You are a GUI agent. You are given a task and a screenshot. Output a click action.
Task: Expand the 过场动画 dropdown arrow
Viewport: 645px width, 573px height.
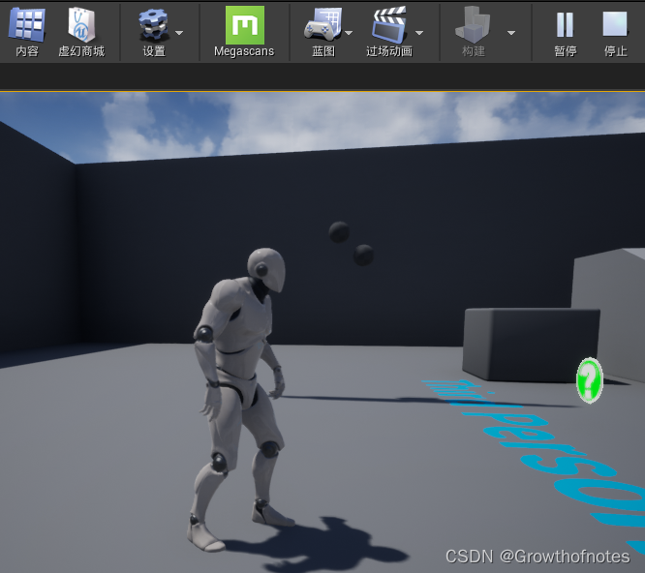[x=419, y=33]
